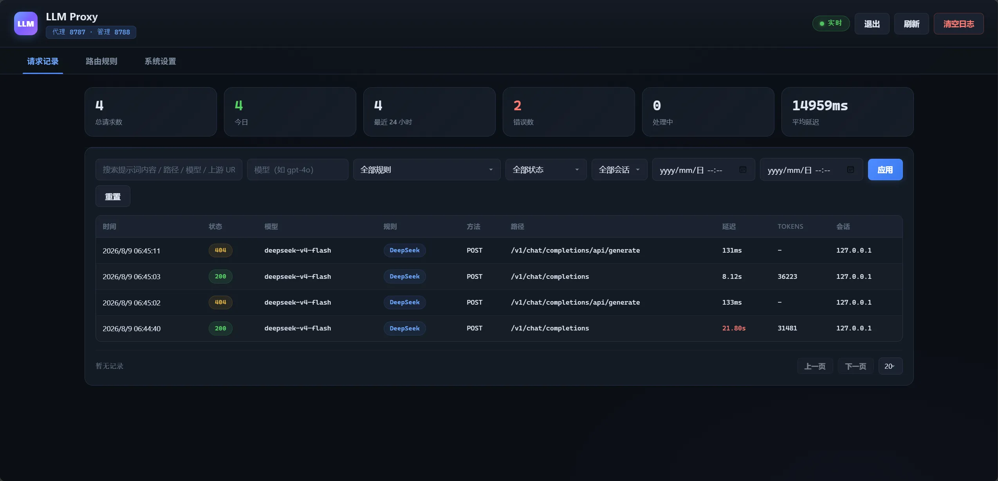Image resolution: width=998 pixels, height=481 pixels.
Task: Click the red 21.80s latency value
Action: click(x=734, y=328)
